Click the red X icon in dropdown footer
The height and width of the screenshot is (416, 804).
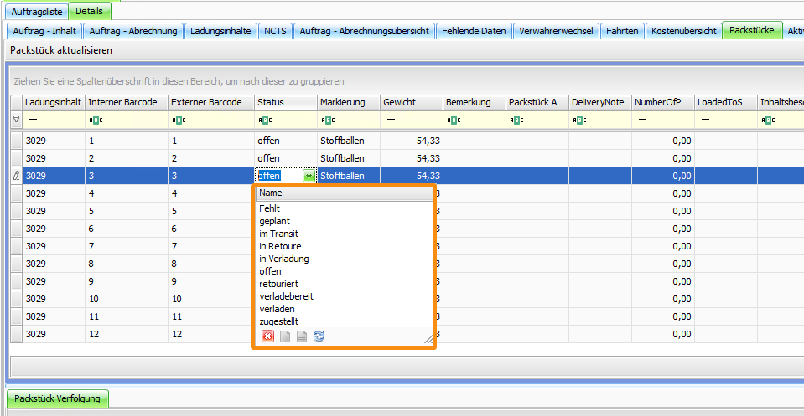pos(267,336)
